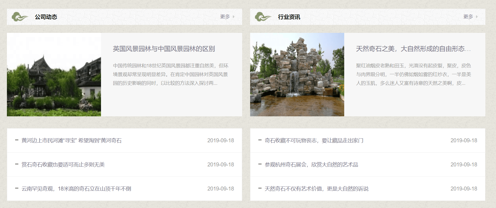Click the arrow next to 更多 in 公司动态
This screenshot has width=496, height=208.
[x=234, y=17]
